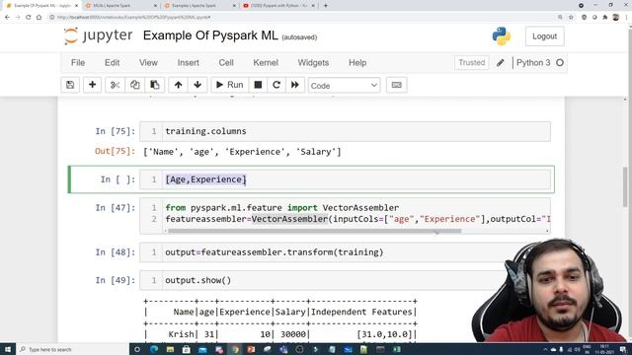Paste cells below icon

click(154, 85)
